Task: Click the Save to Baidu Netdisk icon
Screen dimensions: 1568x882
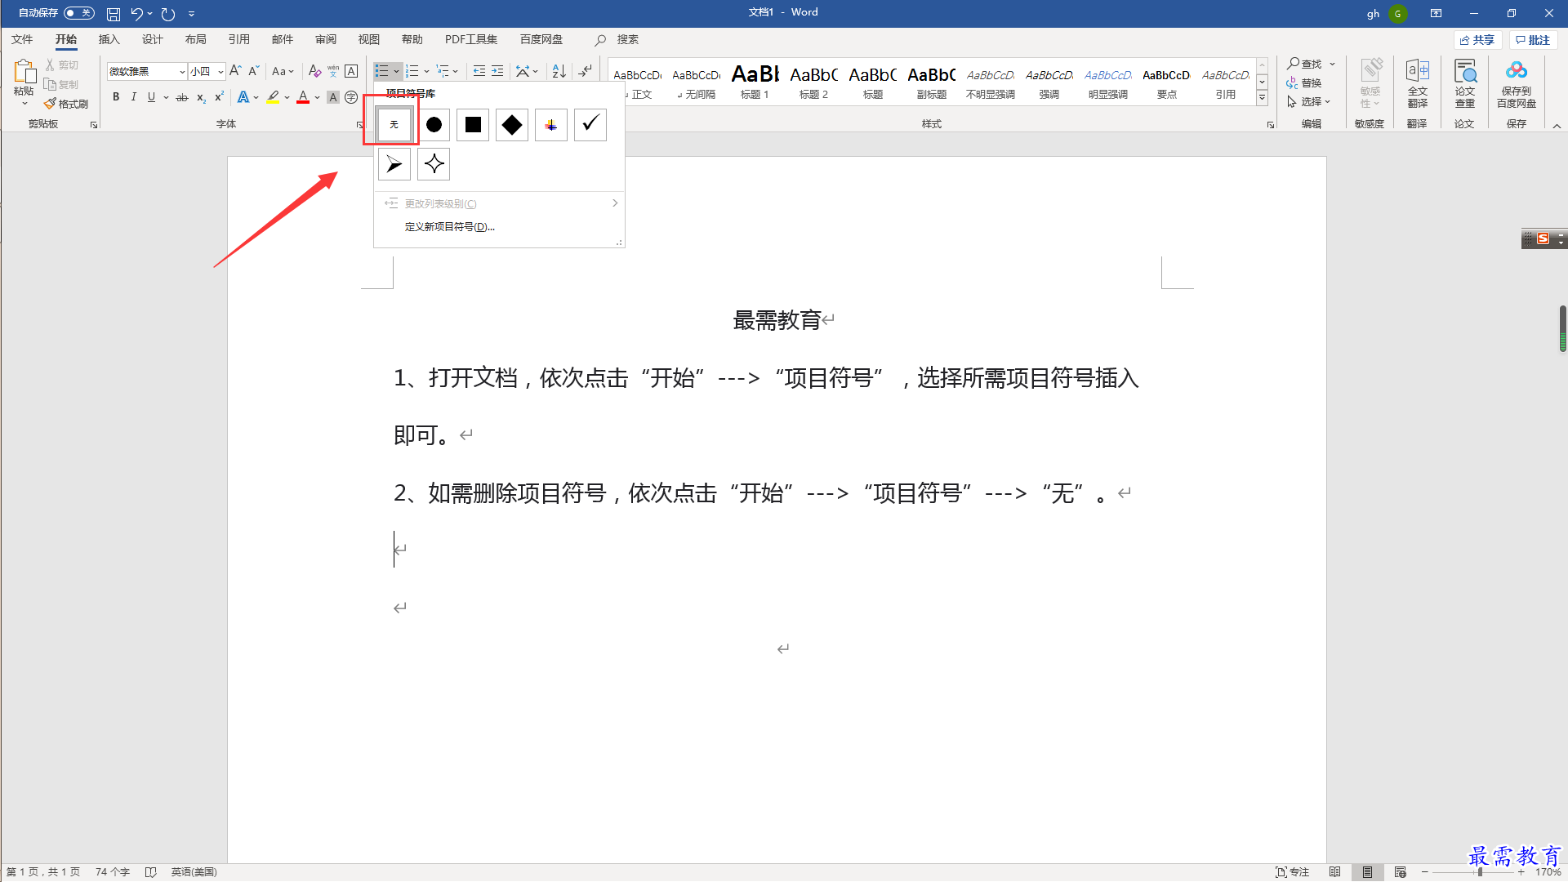Action: coord(1517,82)
